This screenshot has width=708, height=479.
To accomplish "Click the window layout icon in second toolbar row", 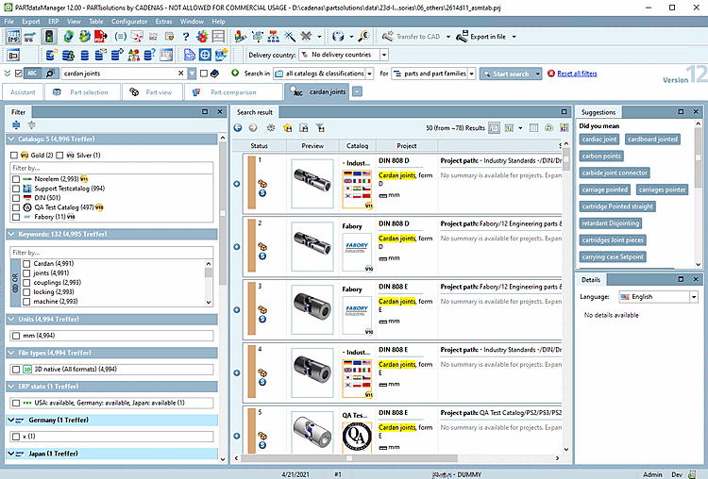I will click(13, 55).
